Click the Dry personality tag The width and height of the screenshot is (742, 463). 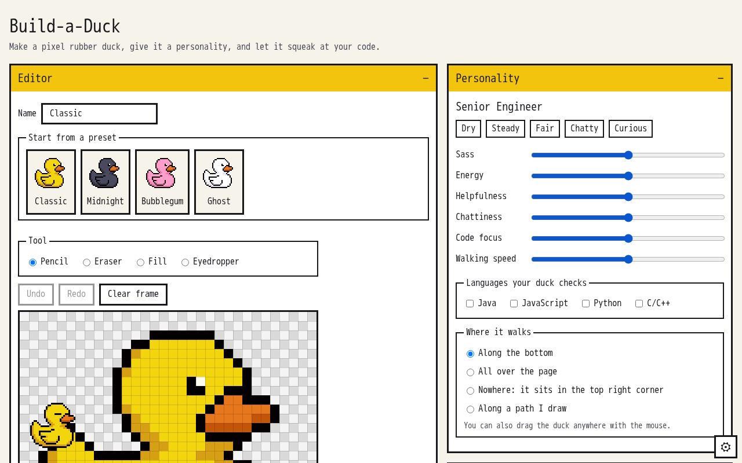[x=468, y=128]
